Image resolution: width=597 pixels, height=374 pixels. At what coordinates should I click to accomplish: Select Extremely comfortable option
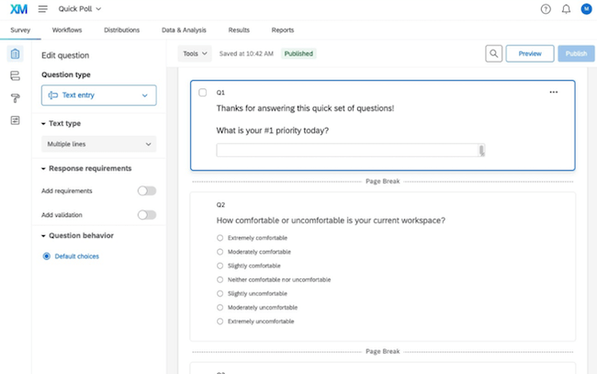(x=220, y=238)
